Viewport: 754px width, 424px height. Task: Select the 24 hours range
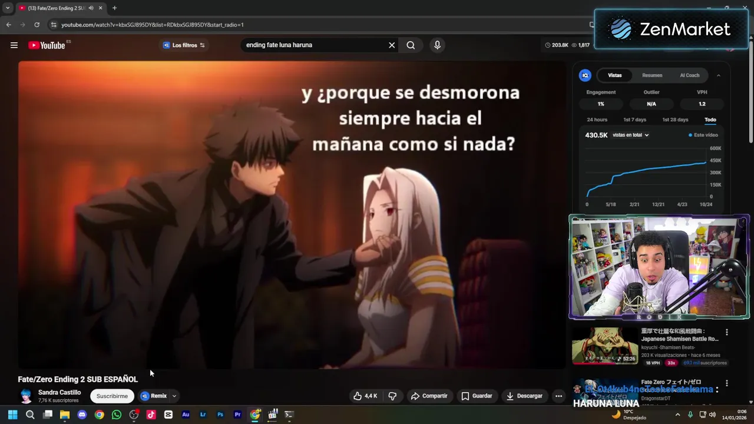597,120
